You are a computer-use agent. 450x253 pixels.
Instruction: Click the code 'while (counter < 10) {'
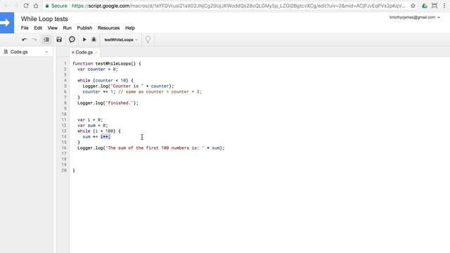105,80
